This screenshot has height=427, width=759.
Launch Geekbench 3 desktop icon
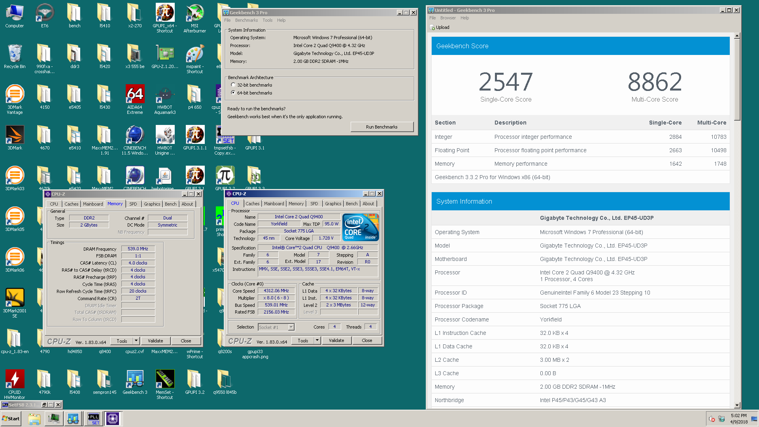point(135,382)
